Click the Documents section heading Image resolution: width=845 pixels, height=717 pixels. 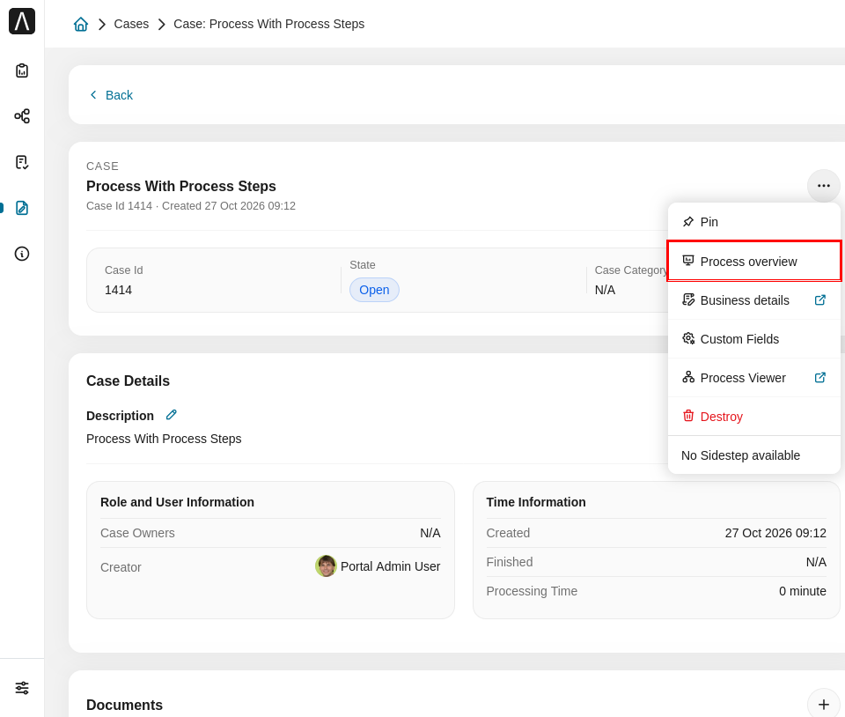pos(124,706)
